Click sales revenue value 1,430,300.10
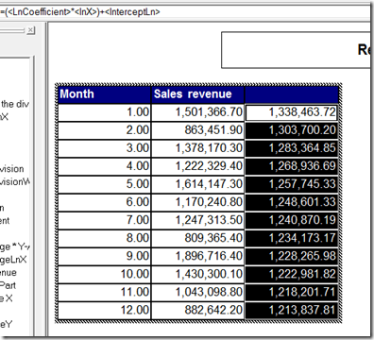This screenshot has height=340, width=374. click(197, 274)
